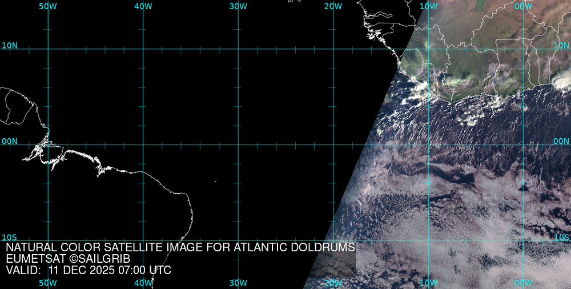Screen dimensions: 571x289
Task: Click grid intersection of 40W and 10N
Action: 143,49
